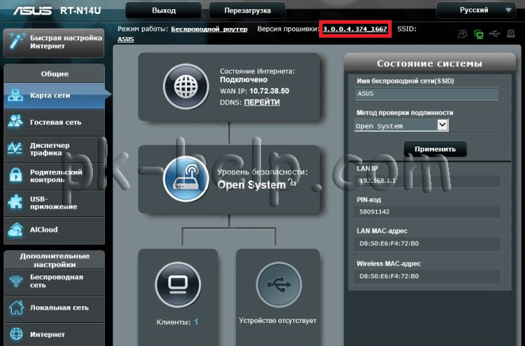Go to AiCloud menu entry
525x346 pixels.
(x=54, y=230)
